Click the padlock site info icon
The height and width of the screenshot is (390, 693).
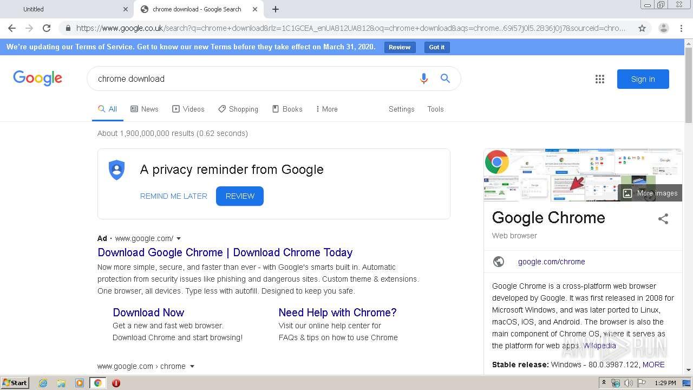click(x=68, y=28)
